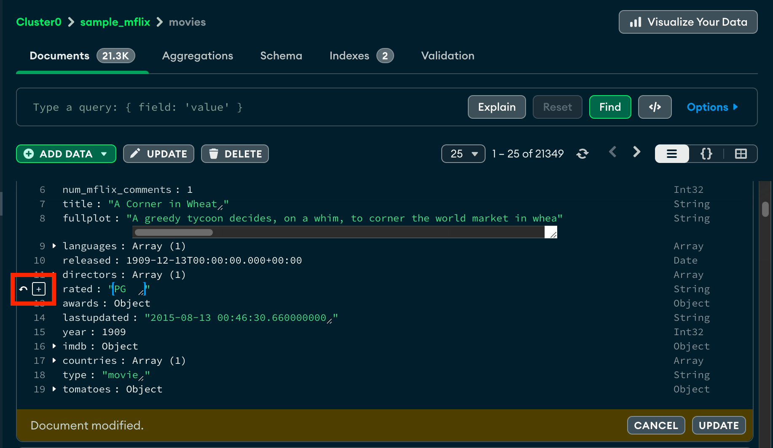
Task: Expand the languages array
Action: pos(54,246)
